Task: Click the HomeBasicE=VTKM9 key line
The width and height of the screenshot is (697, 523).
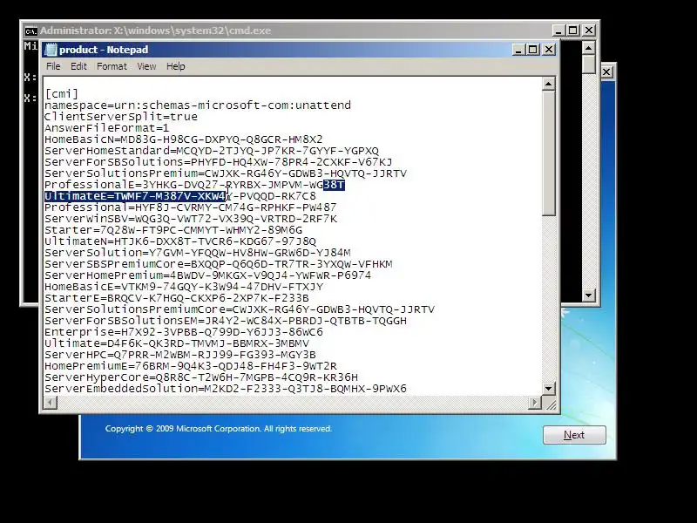Action: click(x=184, y=287)
